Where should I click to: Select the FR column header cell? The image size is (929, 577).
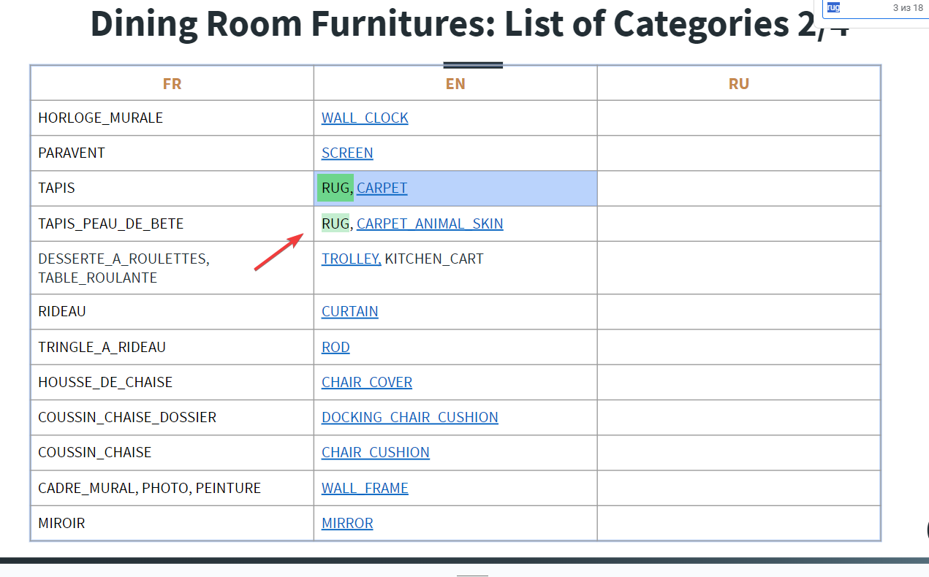172,84
